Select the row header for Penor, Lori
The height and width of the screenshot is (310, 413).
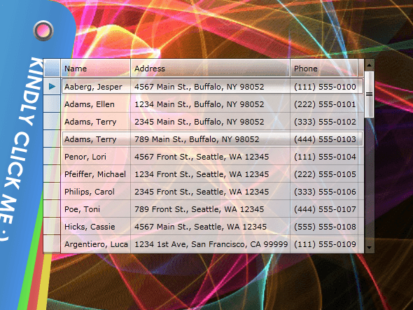pyautogui.click(x=52, y=157)
